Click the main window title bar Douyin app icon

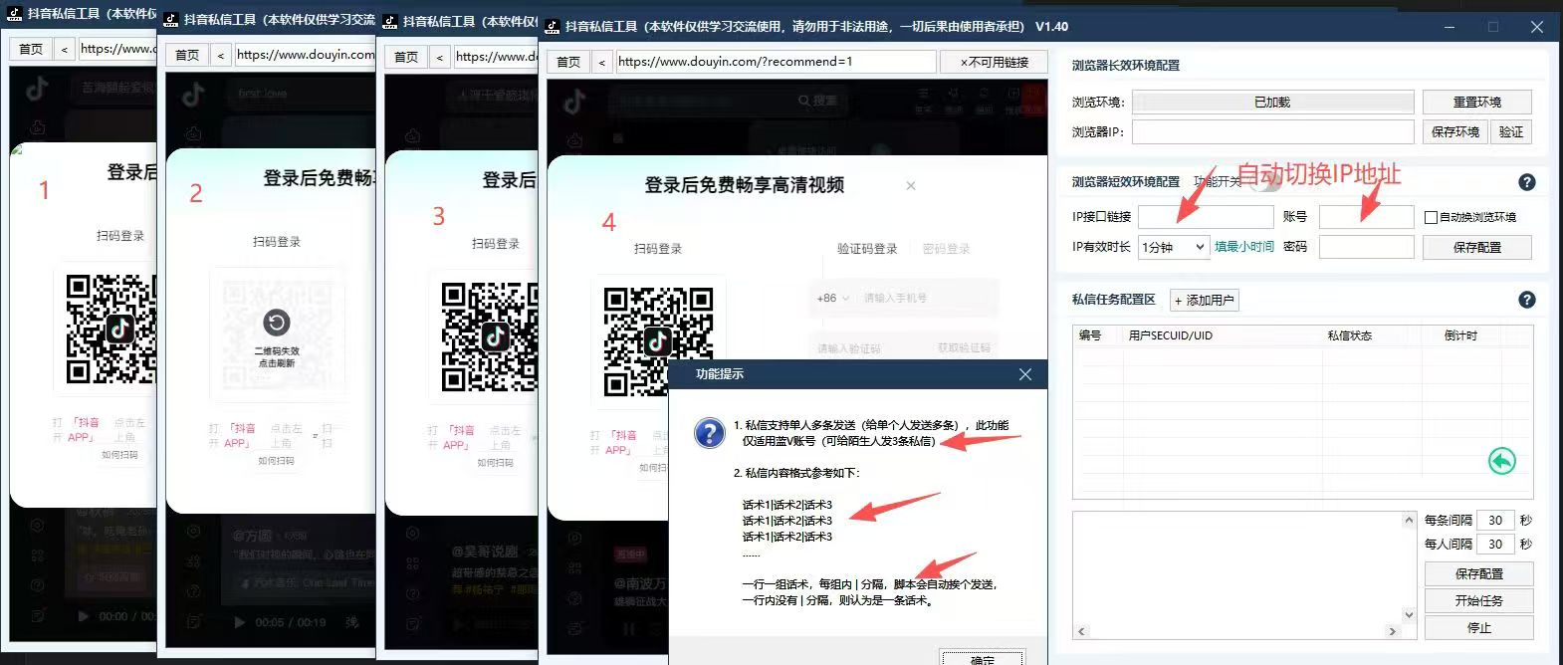(552, 26)
